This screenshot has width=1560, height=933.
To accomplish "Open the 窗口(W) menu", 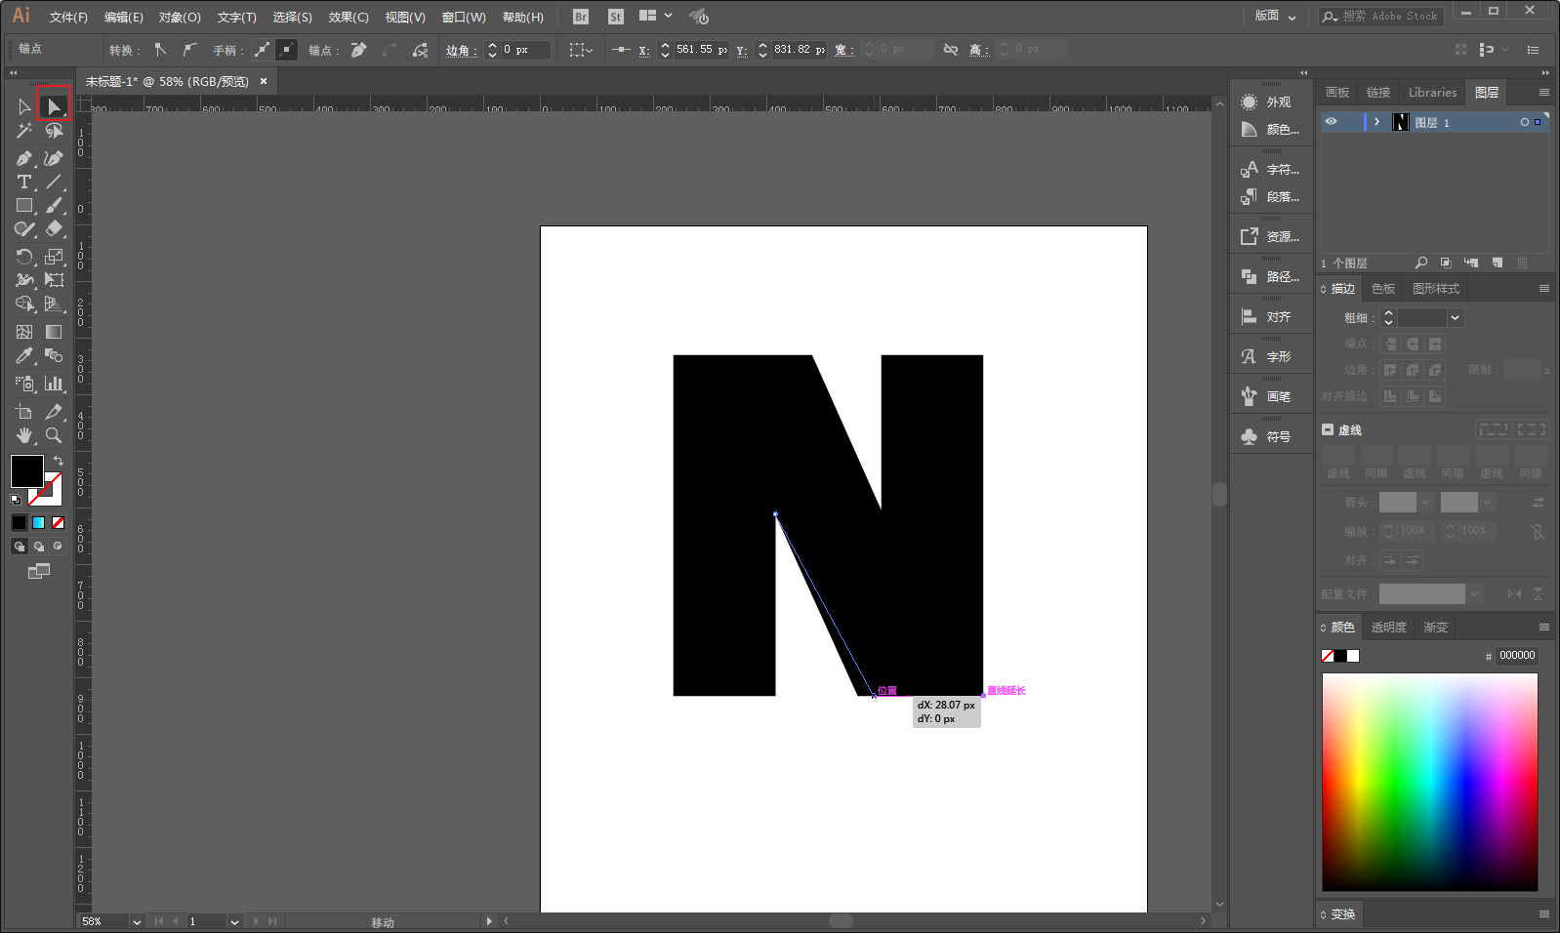I will (464, 18).
